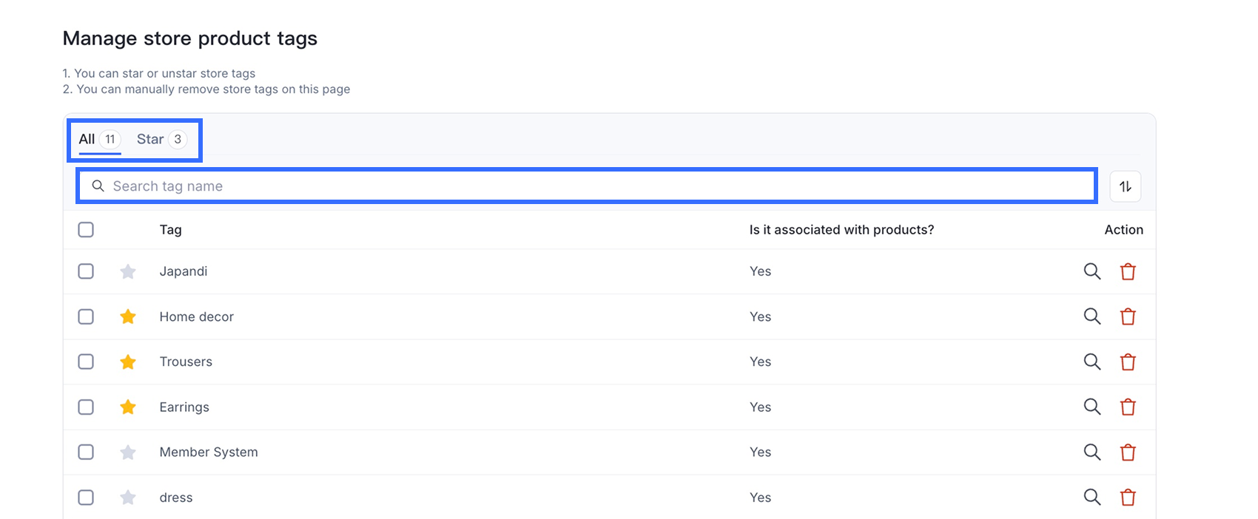The height and width of the screenshot is (519, 1258).
Task: Unstar the Trousers tag
Action: click(128, 362)
